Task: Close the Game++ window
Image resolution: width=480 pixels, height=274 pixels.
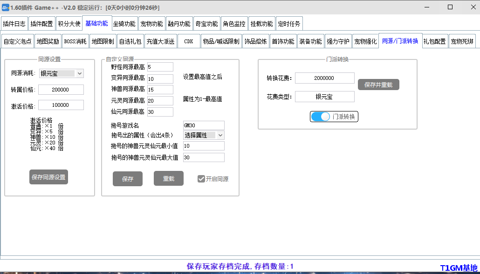Action: click(x=473, y=7)
